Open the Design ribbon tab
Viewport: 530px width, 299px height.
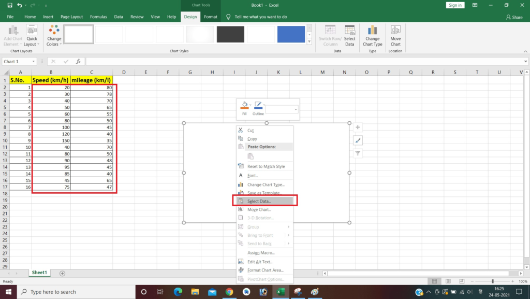(190, 17)
